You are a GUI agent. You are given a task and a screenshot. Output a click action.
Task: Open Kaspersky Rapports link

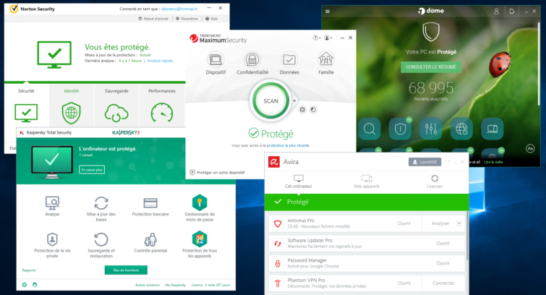pyautogui.click(x=29, y=270)
